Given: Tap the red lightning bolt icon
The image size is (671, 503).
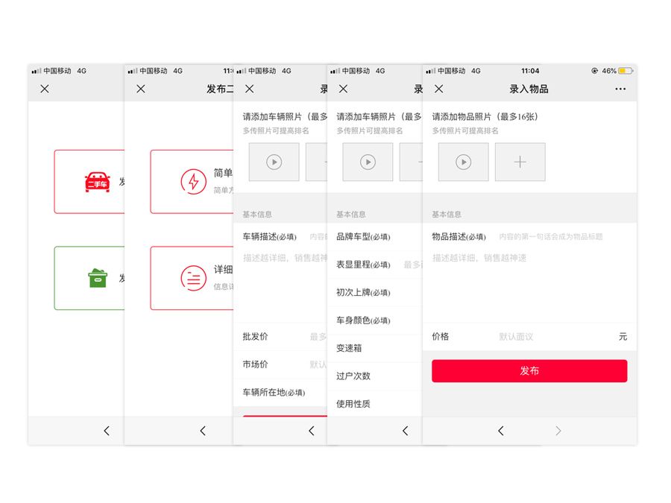Looking at the screenshot, I should [x=194, y=182].
